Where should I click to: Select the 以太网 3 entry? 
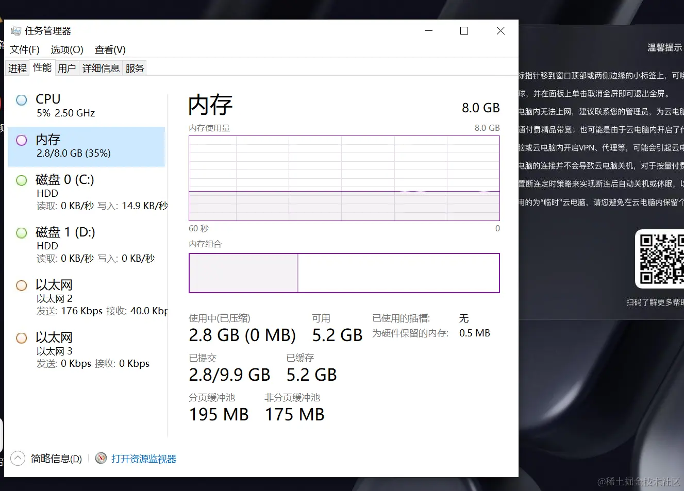pos(87,350)
